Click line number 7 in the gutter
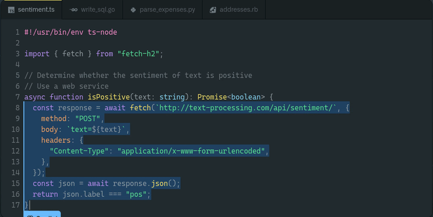The image size is (433, 217). click(x=17, y=97)
